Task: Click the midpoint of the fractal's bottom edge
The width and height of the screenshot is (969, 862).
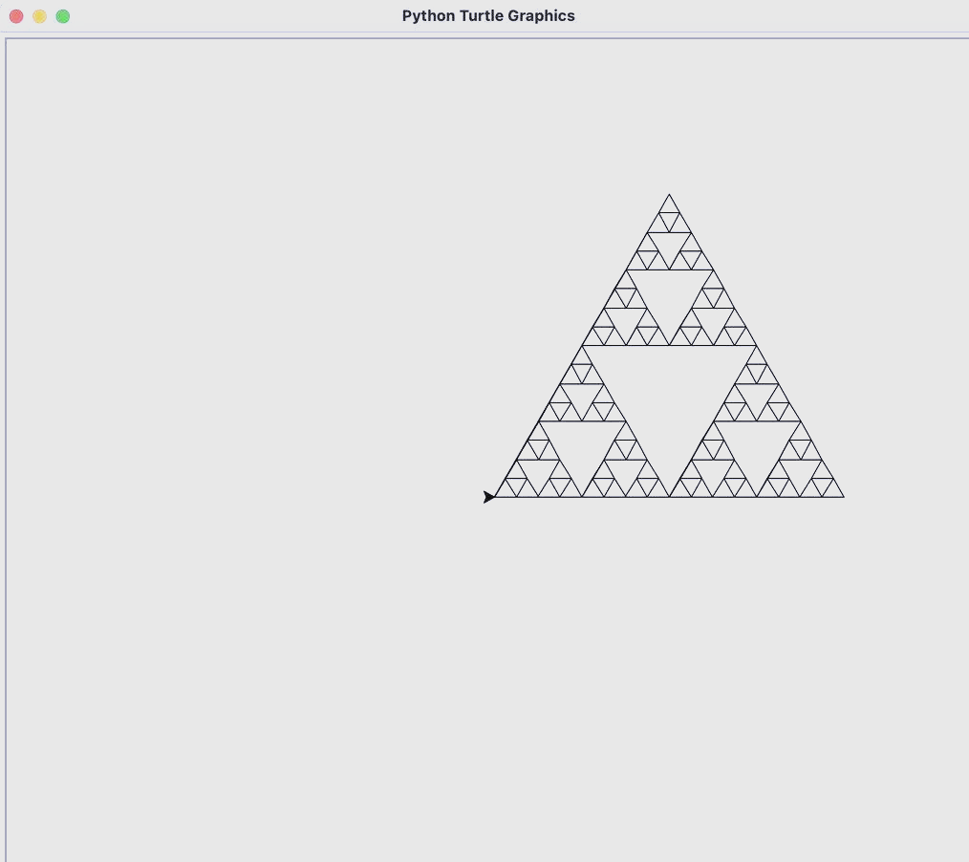Action: click(x=669, y=497)
